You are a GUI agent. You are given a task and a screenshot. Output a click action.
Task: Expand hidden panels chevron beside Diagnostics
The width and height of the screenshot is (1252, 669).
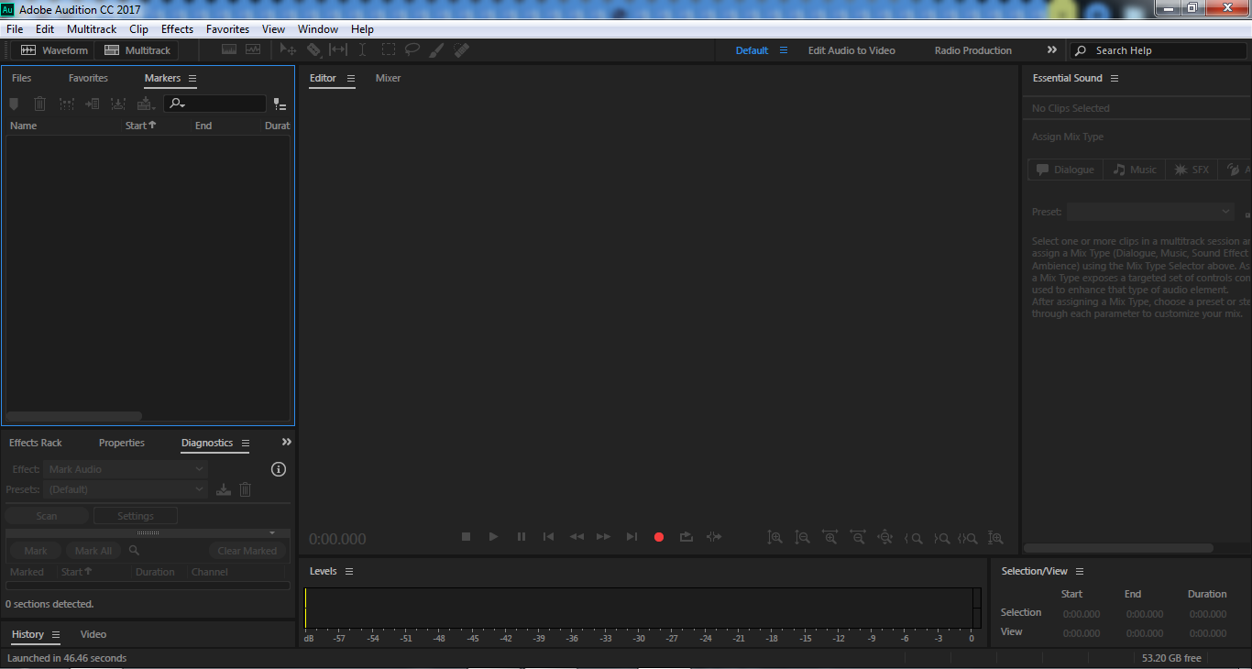point(286,443)
